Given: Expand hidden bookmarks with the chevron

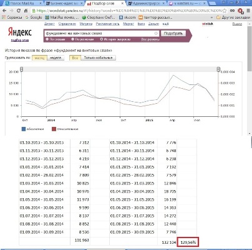Looking at the screenshot, I should 211,17.
